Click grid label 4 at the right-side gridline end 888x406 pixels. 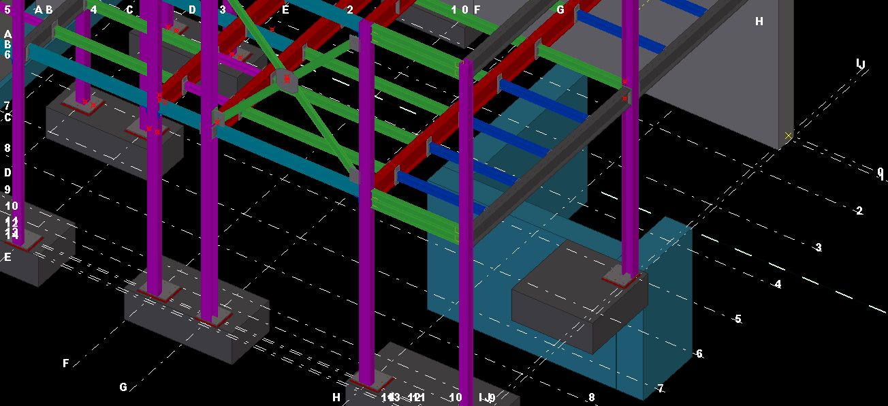(x=778, y=284)
